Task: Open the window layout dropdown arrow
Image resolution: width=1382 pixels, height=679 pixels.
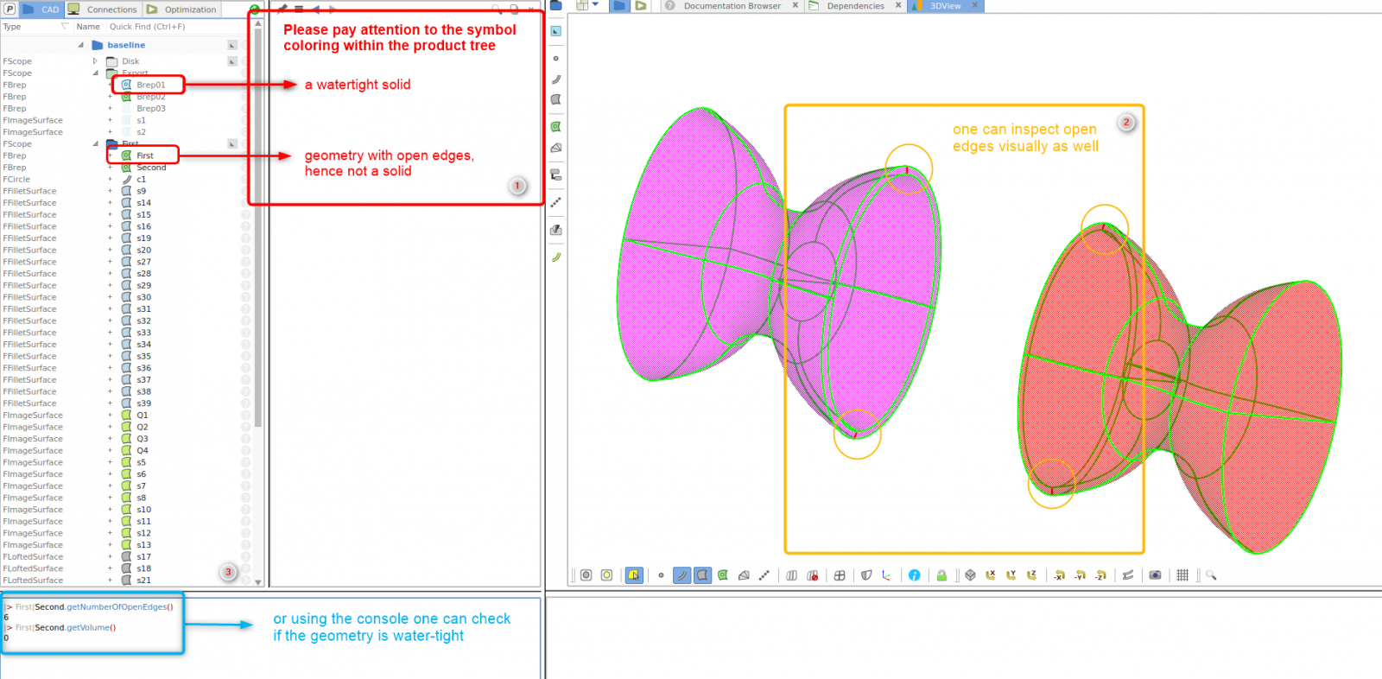Action: pos(595,4)
